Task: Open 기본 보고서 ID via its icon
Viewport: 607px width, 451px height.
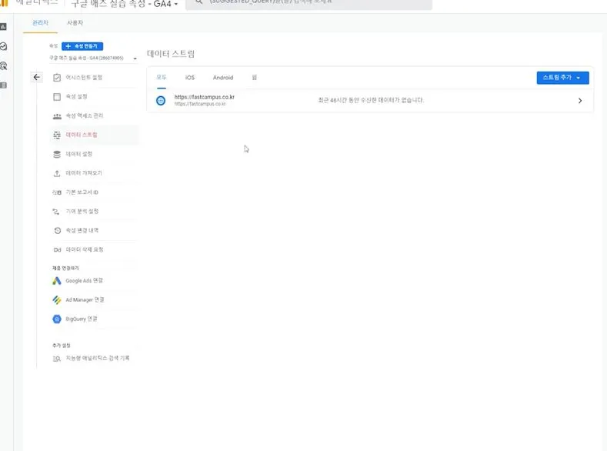Action: [x=57, y=192]
